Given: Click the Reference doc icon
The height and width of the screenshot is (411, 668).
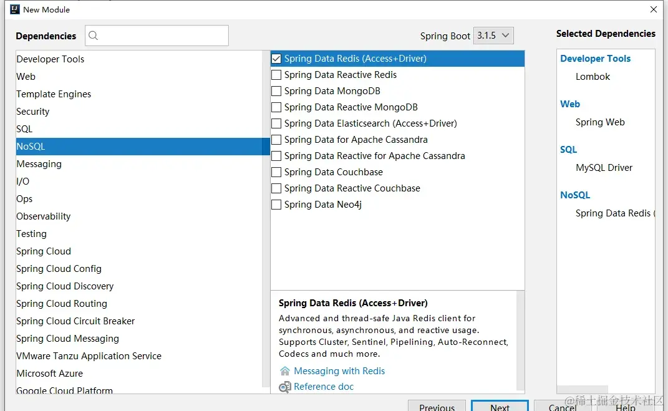Looking at the screenshot, I should (285, 387).
